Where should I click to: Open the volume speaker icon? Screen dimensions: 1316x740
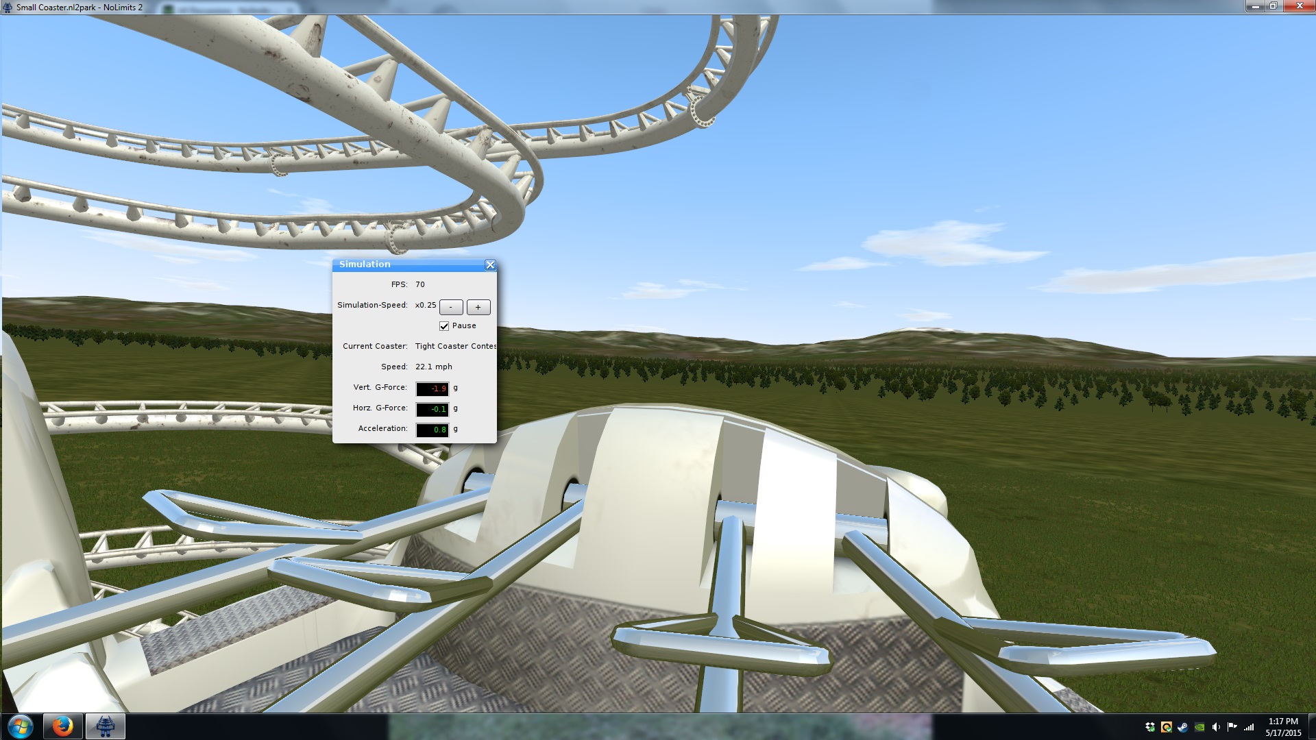[1216, 727]
